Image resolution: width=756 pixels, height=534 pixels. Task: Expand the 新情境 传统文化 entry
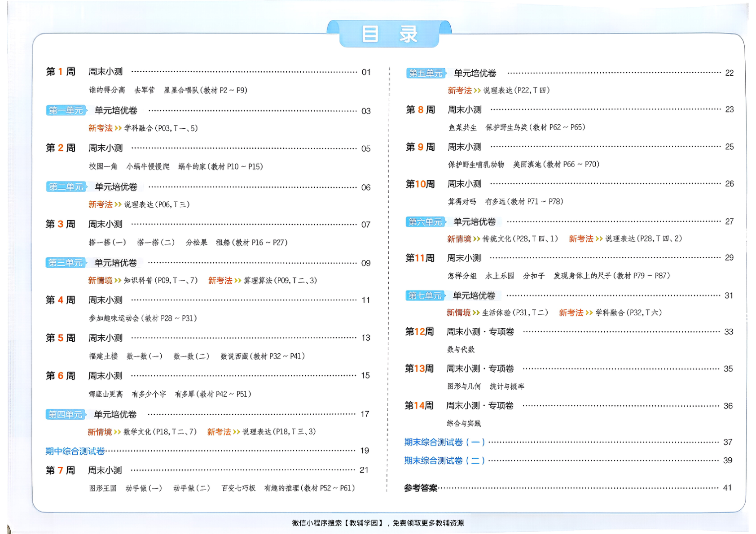click(459, 239)
